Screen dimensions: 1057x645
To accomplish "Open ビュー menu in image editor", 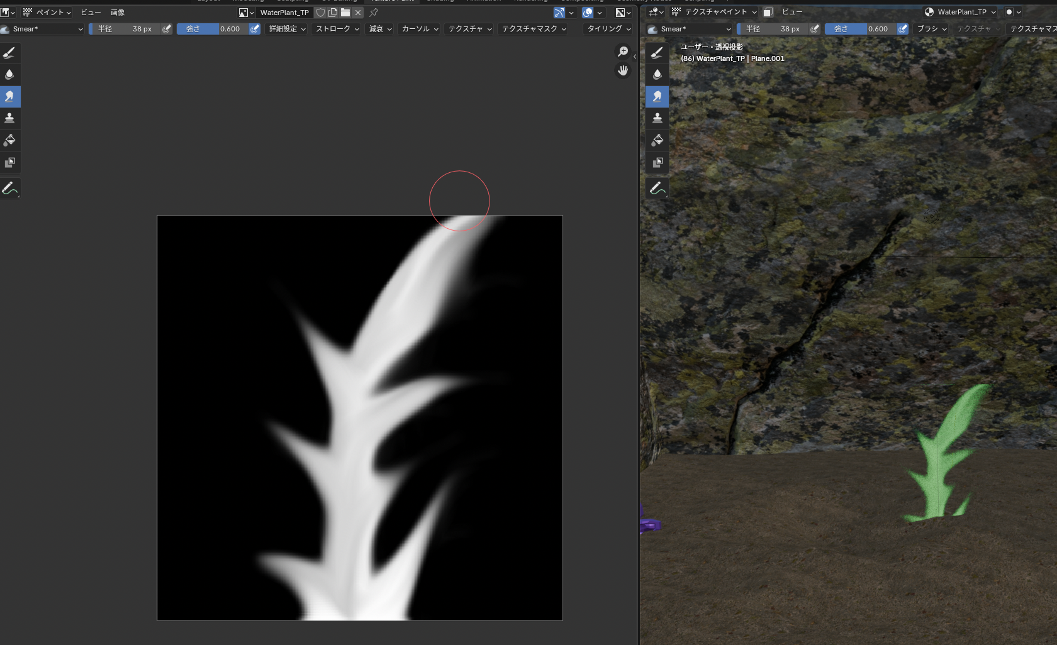I will [91, 13].
